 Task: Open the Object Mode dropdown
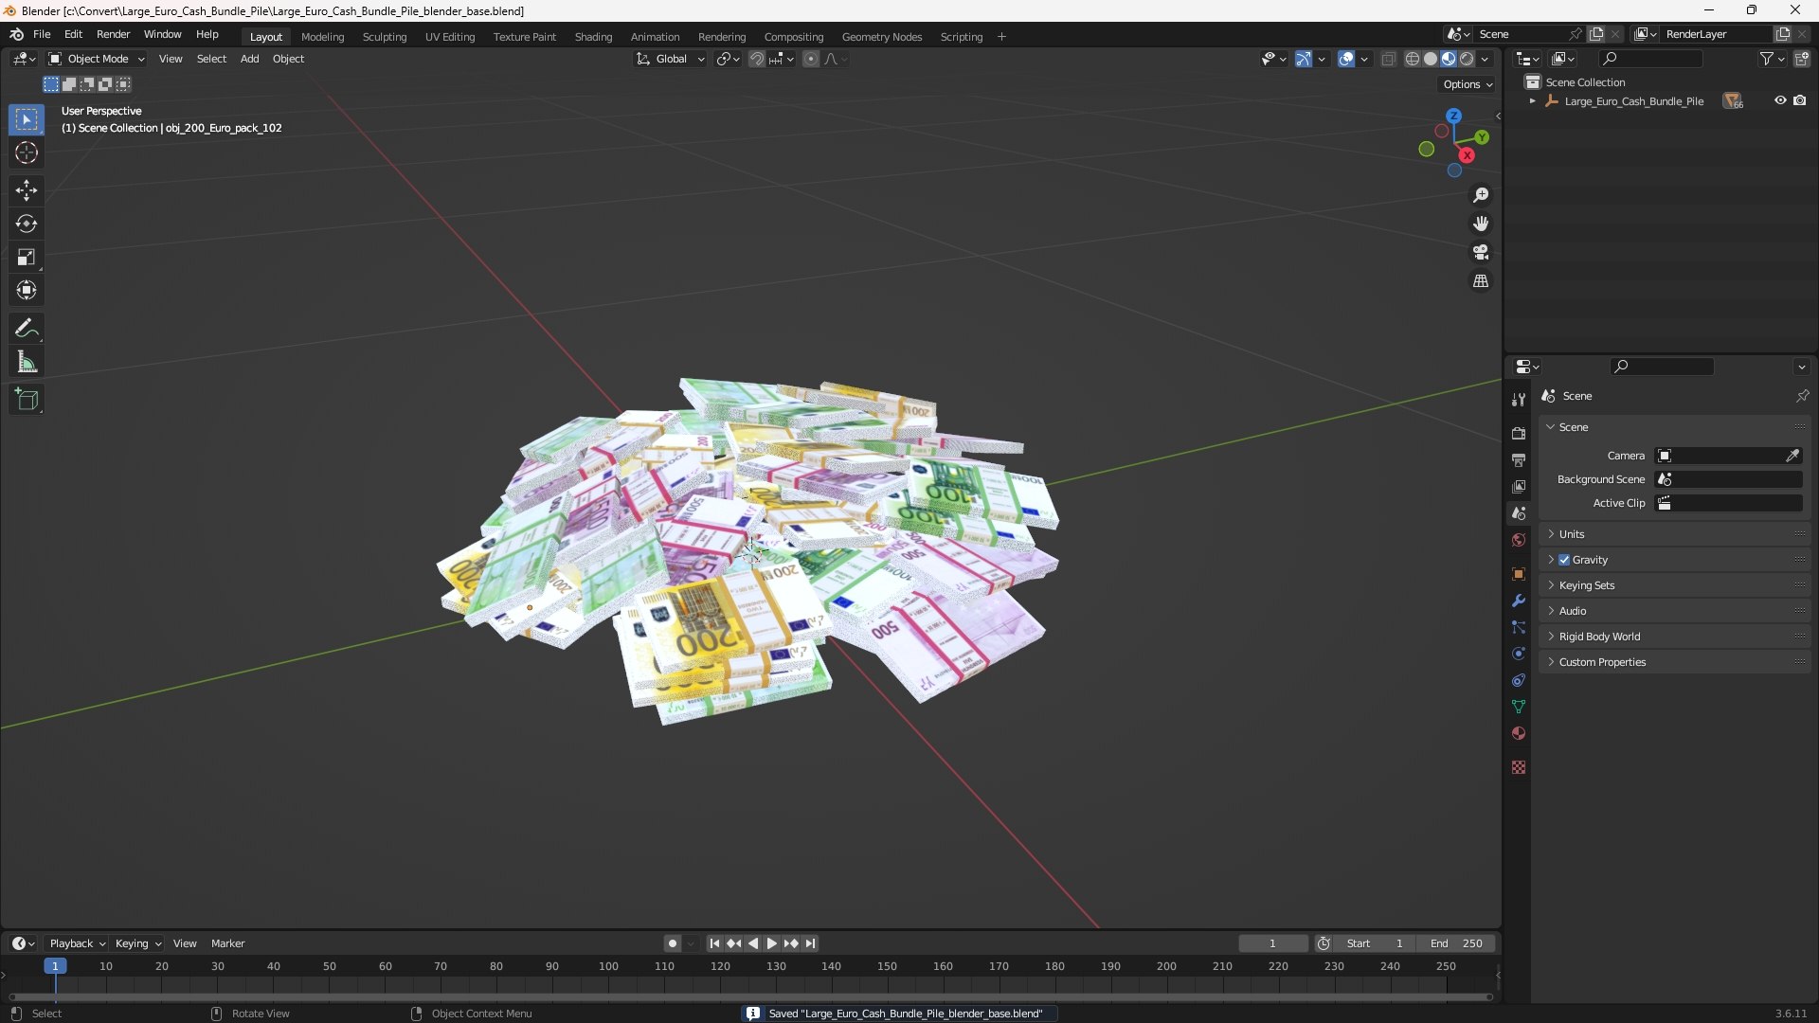click(97, 59)
